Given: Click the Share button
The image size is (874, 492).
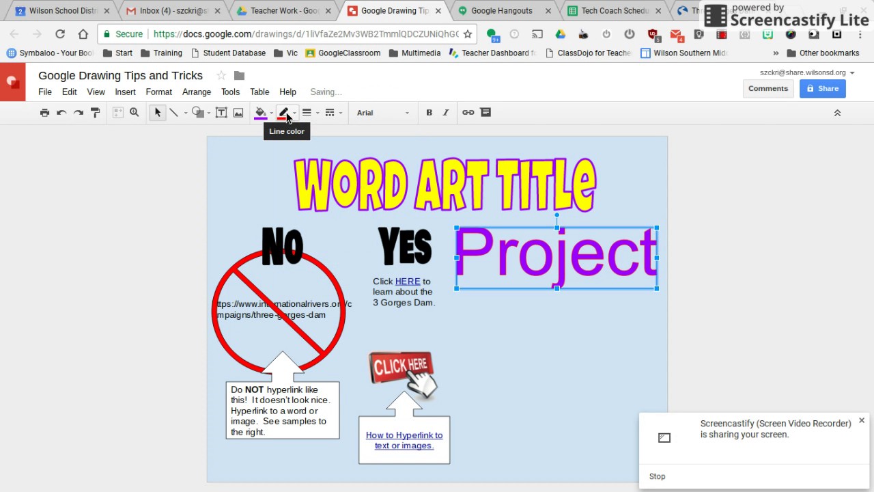Looking at the screenshot, I should (822, 88).
